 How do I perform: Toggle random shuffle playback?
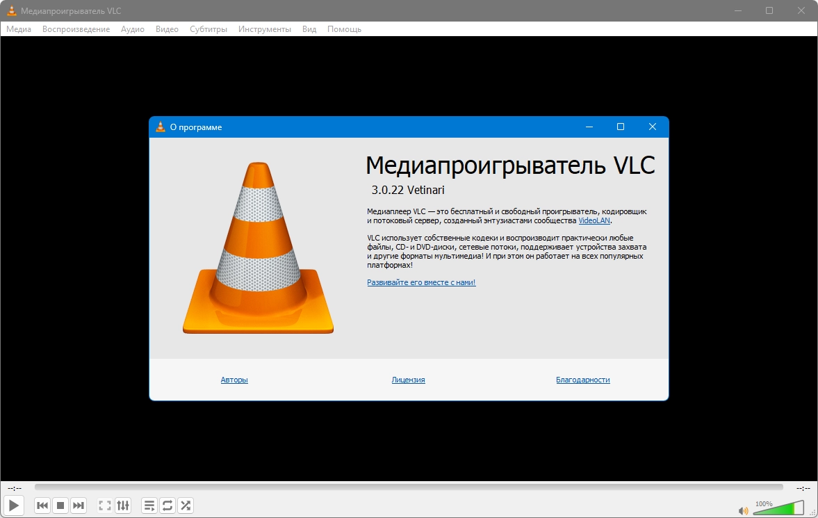tap(186, 505)
